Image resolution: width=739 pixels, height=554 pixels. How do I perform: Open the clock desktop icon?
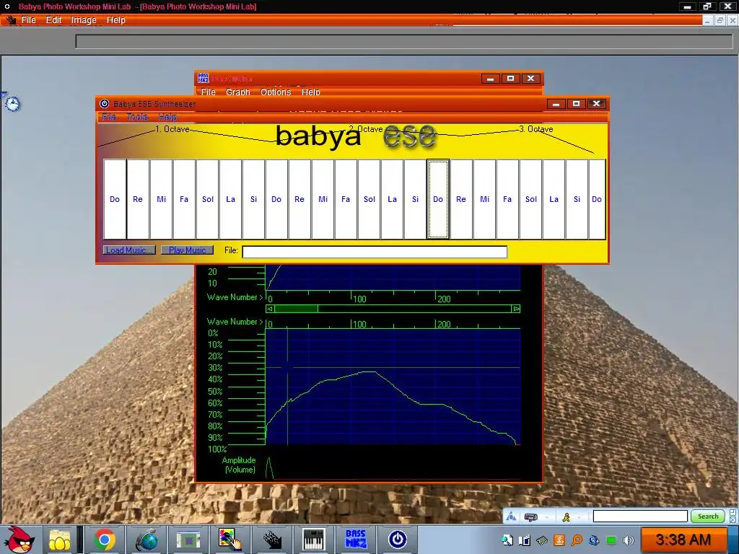12,104
